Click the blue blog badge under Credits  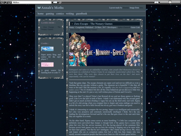tap(47, 49)
